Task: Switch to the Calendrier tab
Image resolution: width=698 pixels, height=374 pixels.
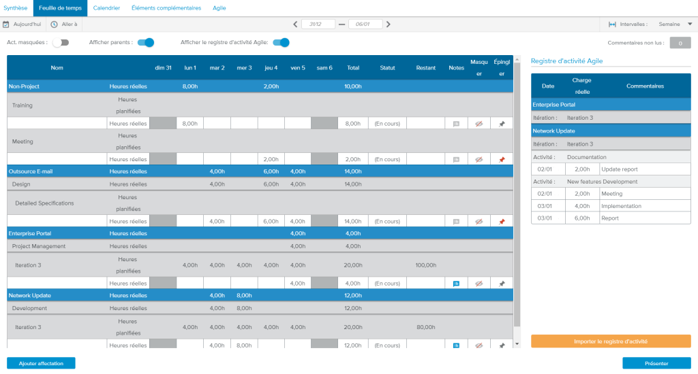Action: [x=106, y=8]
